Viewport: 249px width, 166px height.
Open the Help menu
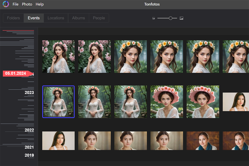point(39,4)
